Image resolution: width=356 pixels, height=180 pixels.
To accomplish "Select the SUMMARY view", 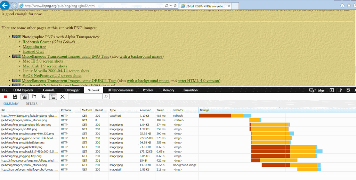I will pyautogui.click(x=11, y=104).
